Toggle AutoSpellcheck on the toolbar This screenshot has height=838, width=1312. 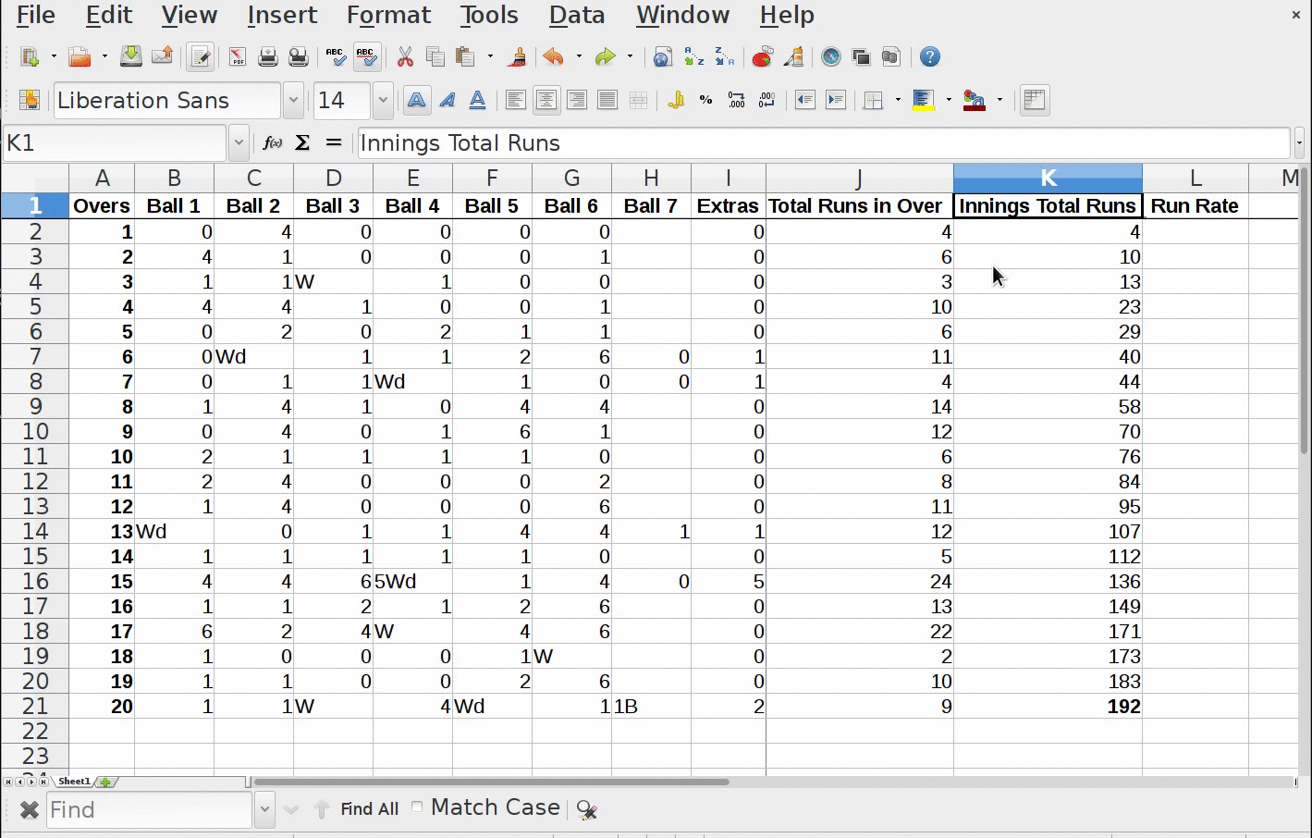pyautogui.click(x=367, y=57)
